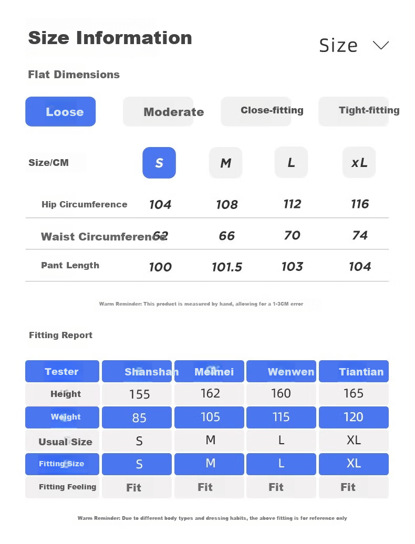Click the Weight row label

(62, 417)
